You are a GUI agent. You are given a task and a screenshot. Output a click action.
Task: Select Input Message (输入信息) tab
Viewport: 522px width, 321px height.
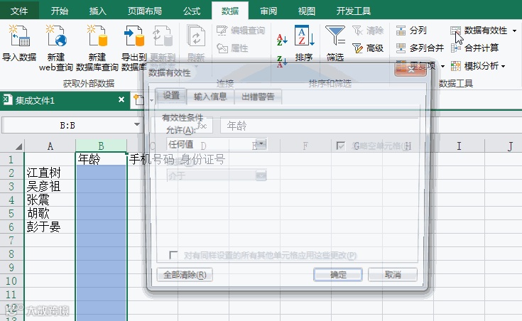click(x=210, y=97)
